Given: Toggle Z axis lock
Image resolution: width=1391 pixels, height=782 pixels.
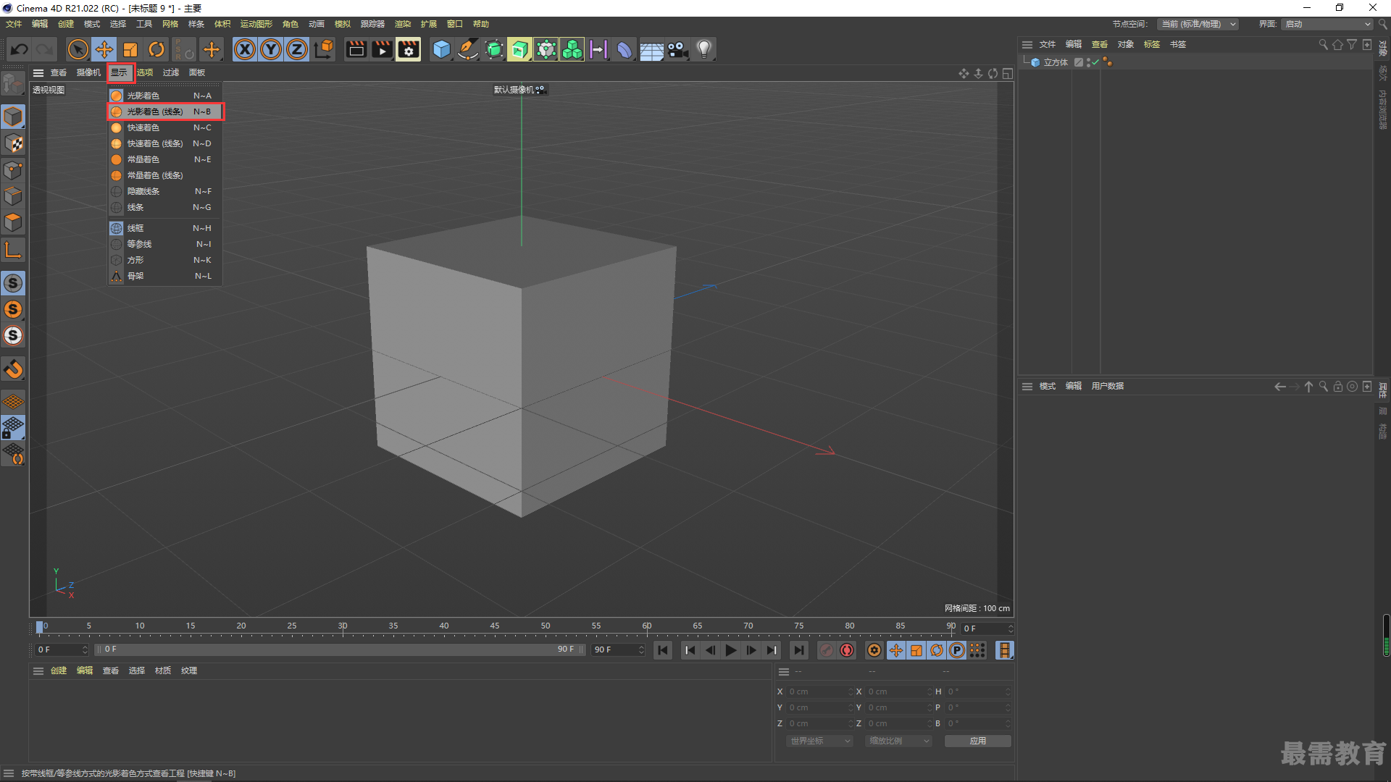Looking at the screenshot, I should point(297,49).
